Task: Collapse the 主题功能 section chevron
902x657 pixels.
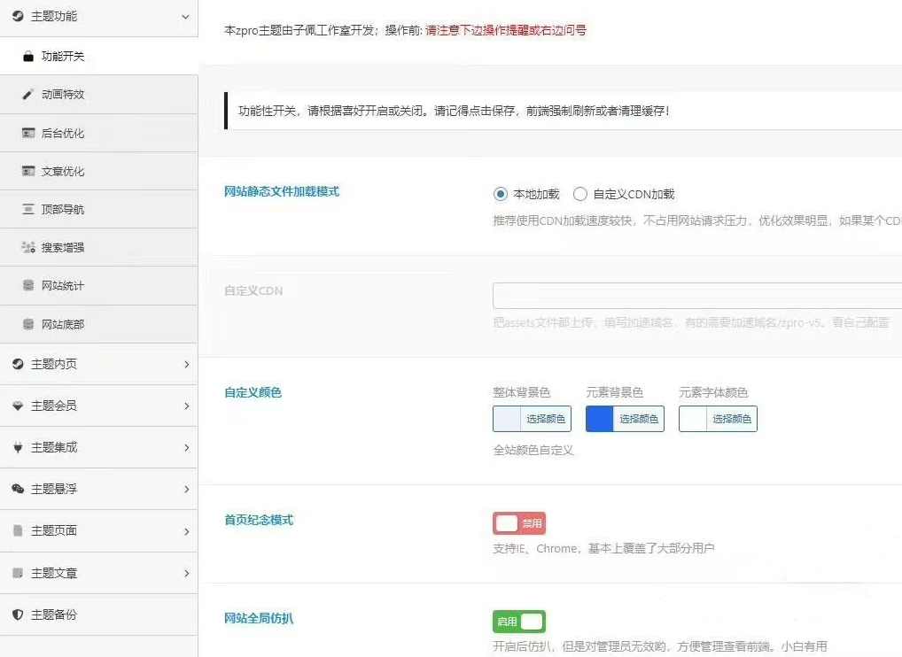Action: pyautogui.click(x=184, y=17)
